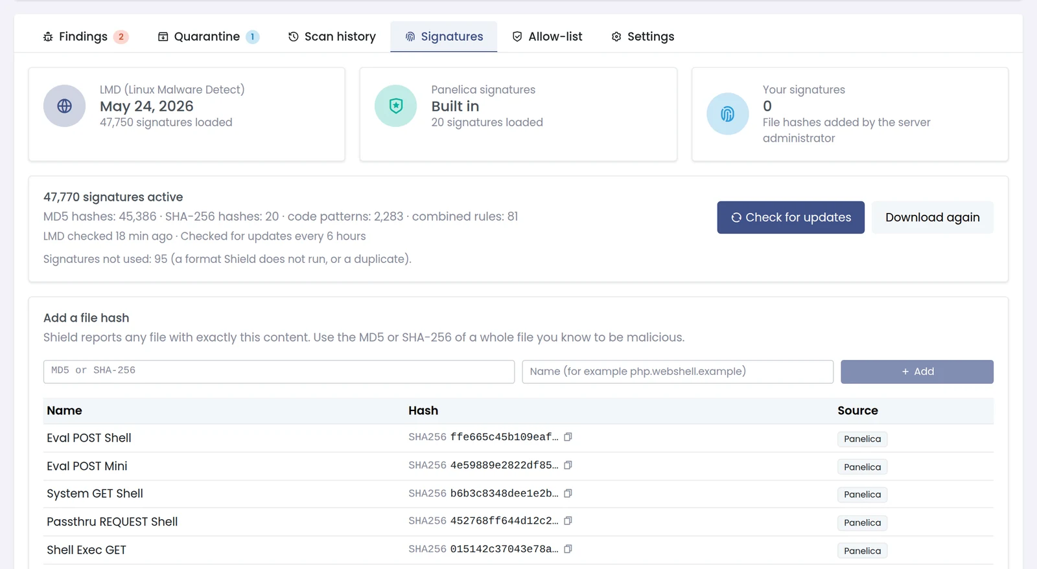This screenshot has width=1037, height=569.
Task: Open the Scan history tab
Action: [332, 37]
